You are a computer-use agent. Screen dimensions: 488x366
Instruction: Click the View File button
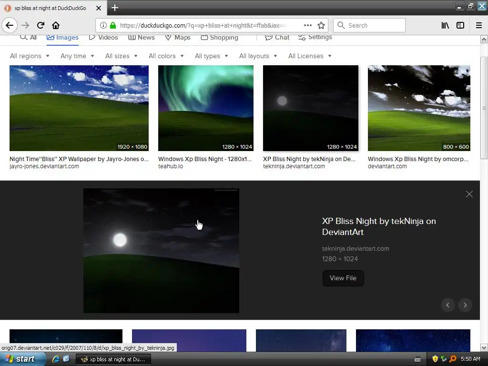(343, 278)
